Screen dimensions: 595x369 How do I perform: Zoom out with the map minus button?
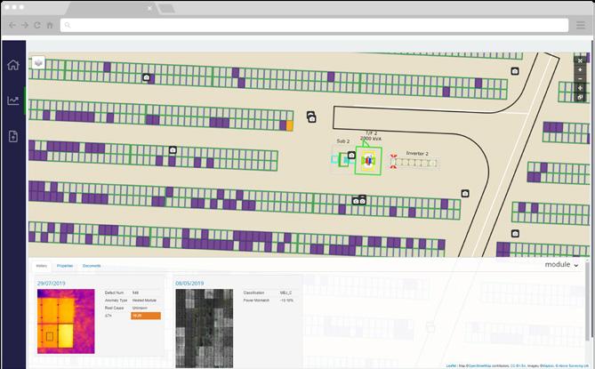pos(580,79)
